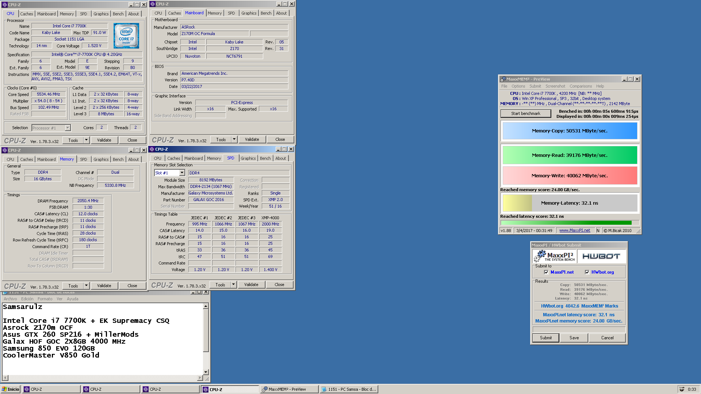The width and height of the screenshot is (701, 394).
Task: Toggle the HWbot.org submit checkbox
Action: pos(587,272)
